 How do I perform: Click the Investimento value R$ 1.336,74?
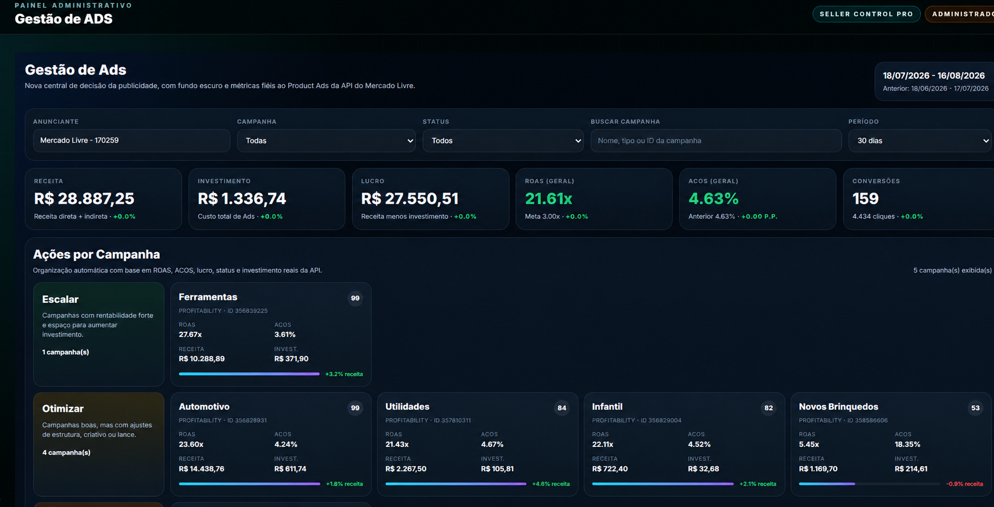coord(242,199)
